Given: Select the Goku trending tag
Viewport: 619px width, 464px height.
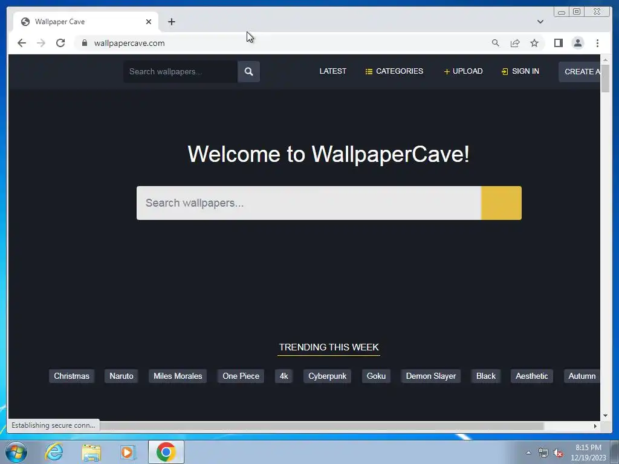Looking at the screenshot, I should 376,376.
